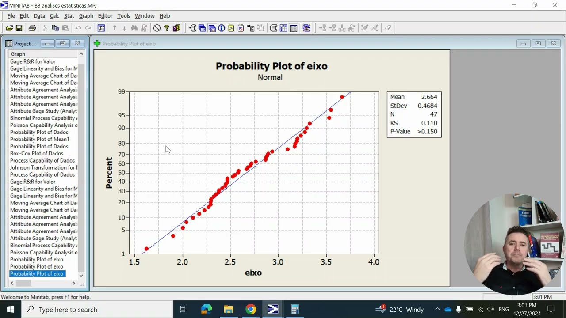Click the horizontal scrollbar thumb in Project list
Image resolution: width=566 pixels, height=318 pixels.
click(23, 283)
